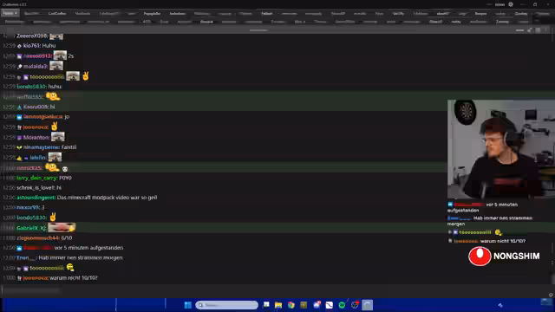The image size is (555, 312).
Task: Open the emote picker beside the chat input
Action: click(x=551, y=295)
